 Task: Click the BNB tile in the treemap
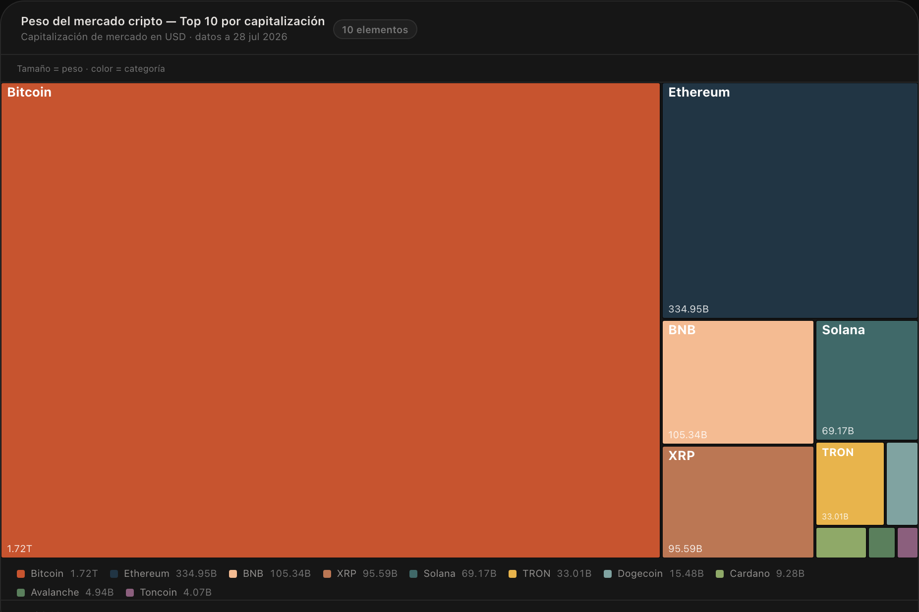pos(738,382)
